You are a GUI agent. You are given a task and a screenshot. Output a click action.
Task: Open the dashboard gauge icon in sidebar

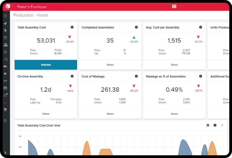pyautogui.click(x=5, y=16)
